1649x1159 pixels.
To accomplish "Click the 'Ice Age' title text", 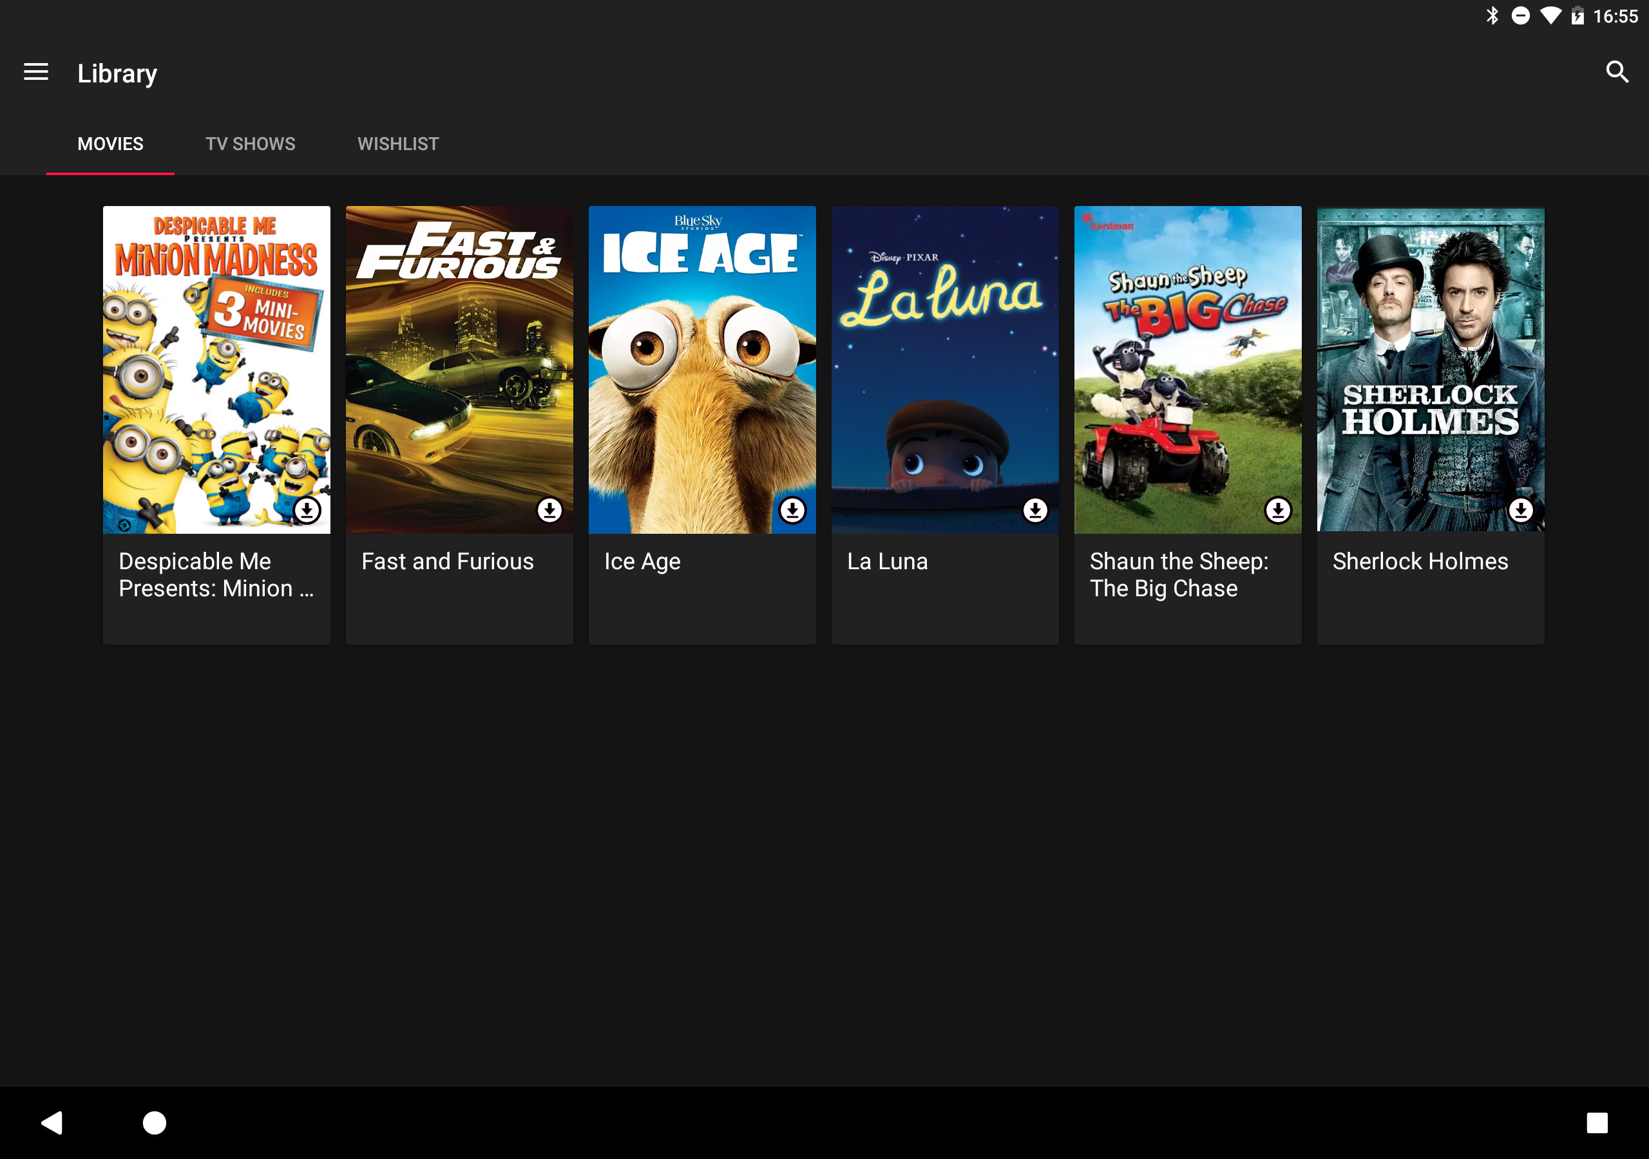I will click(x=642, y=561).
